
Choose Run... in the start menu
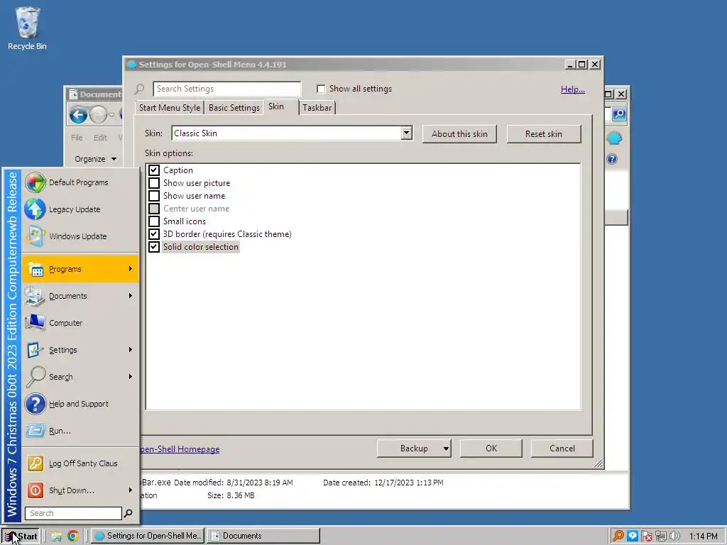(x=80, y=431)
